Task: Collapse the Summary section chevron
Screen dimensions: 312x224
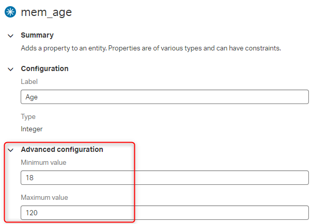Action: pos(10,36)
